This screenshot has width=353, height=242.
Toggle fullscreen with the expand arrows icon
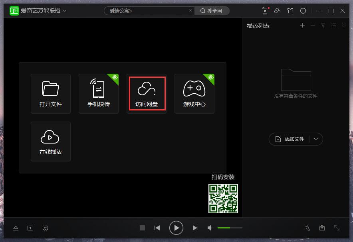coord(337,228)
